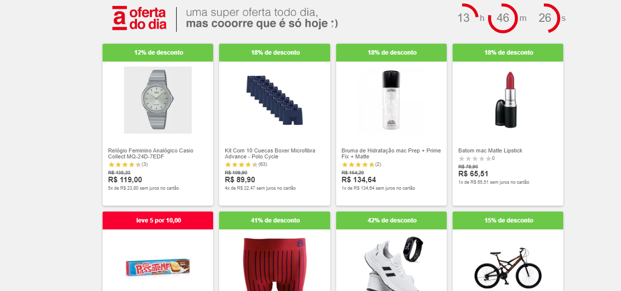Image resolution: width=621 pixels, height=291 pixels.
Task: Open the Casio silver watch product image
Action: point(157,100)
